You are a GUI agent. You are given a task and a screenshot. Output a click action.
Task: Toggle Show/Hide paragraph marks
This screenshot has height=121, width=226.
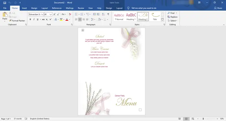pyautogui.click(x=108, y=14)
